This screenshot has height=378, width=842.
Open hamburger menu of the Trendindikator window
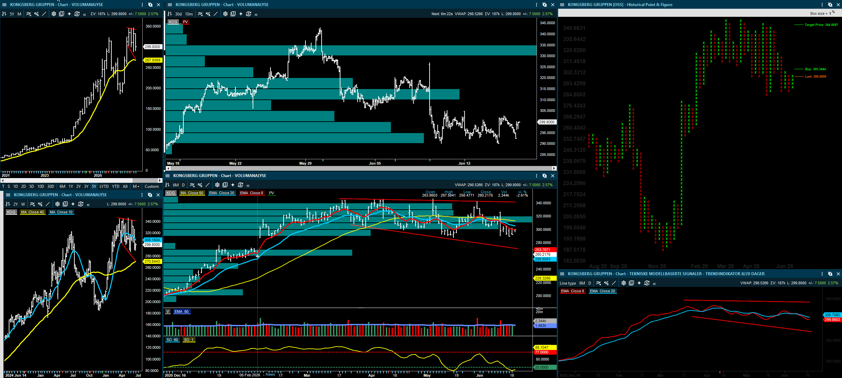point(562,274)
